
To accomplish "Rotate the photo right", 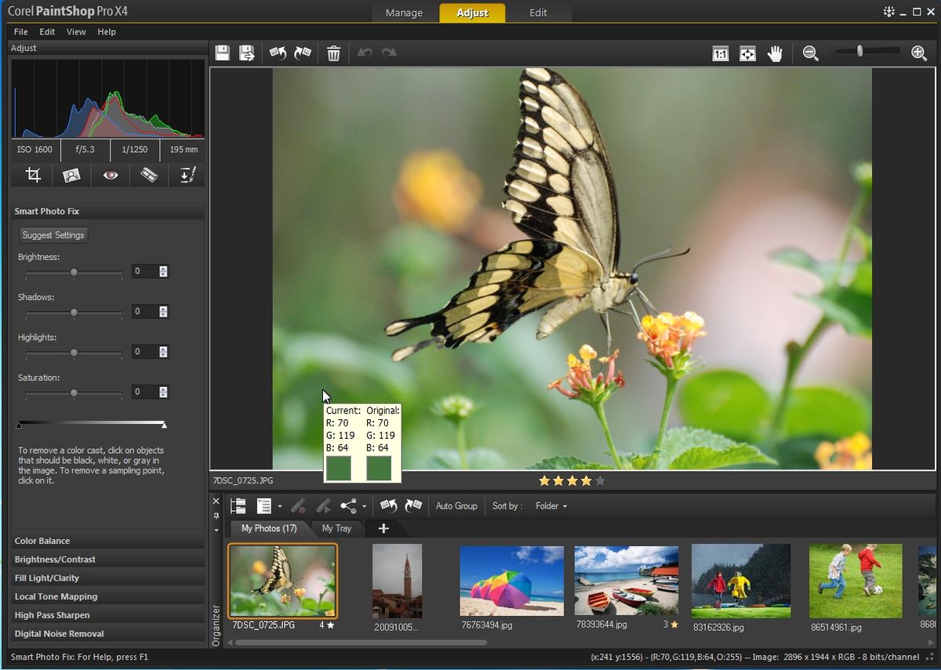I will coord(303,53).
